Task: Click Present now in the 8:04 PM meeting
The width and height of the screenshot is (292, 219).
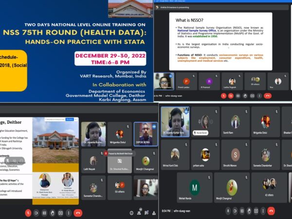Action: (x=256, y=211)
